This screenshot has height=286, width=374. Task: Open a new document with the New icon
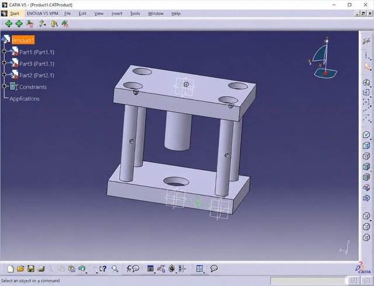click(x=11, y=269)
